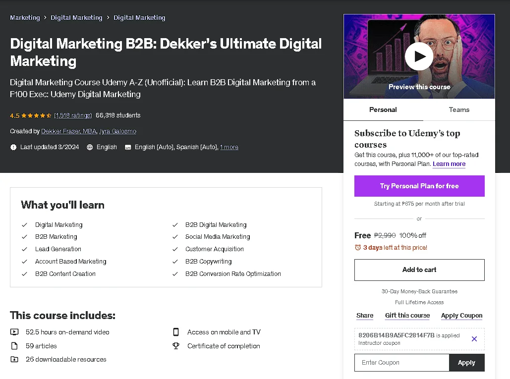Click the last-updated alert badge icon
Image resolution: width=510 pixels, height=379 pixels.
(x=13, y=147)
